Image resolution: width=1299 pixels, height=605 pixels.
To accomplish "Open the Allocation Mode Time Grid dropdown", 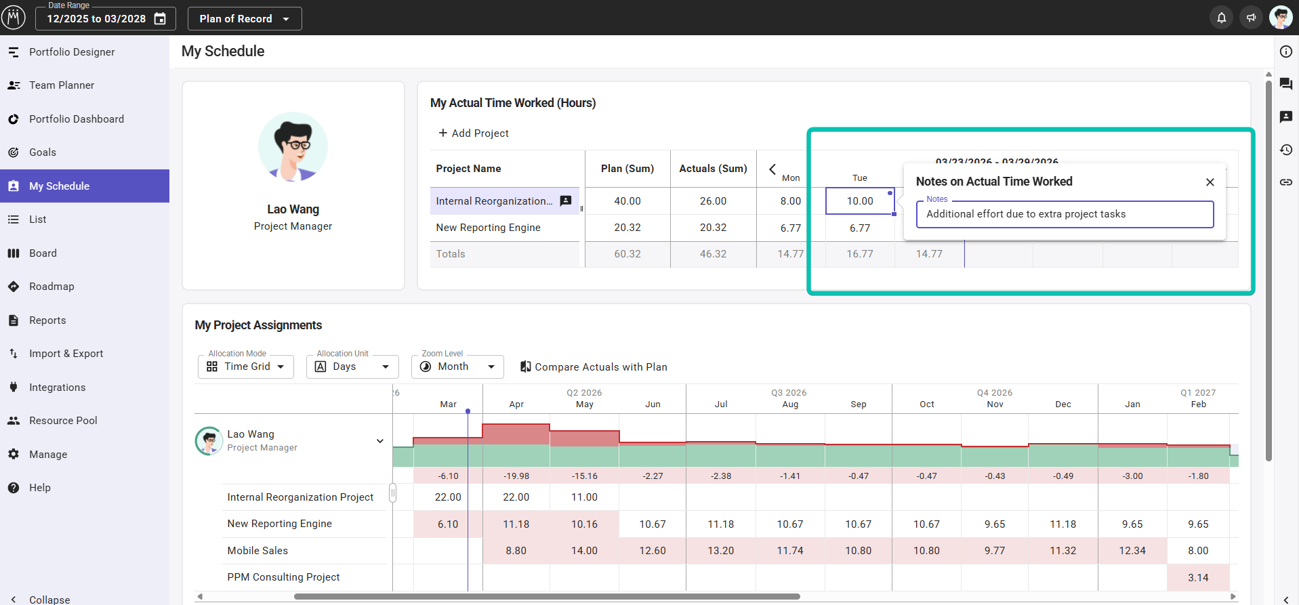I will 245,367.
